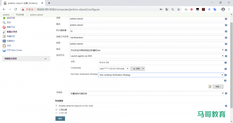Open the zoom magnifier in address bar
233x123 pixels.
click(x=173, y=9)
